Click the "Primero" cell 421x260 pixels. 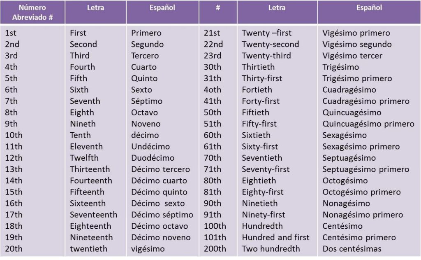(x=146, y=33)
